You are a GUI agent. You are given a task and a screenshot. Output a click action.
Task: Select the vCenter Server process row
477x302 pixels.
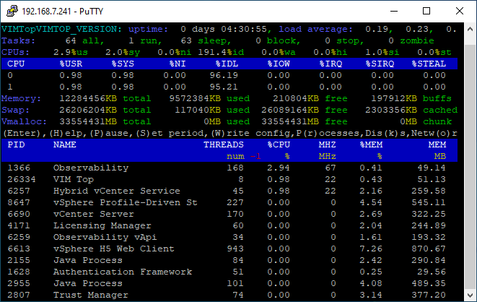[229, 214]
